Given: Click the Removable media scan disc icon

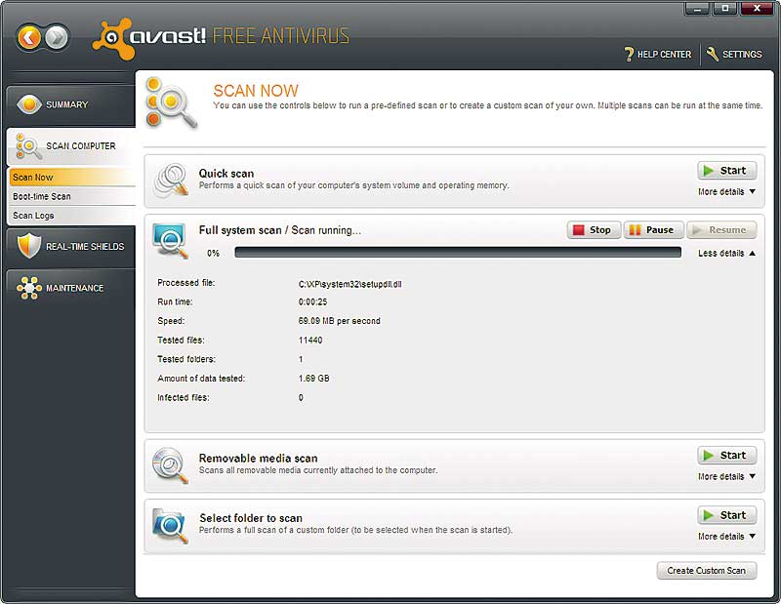Looking at the screenshot, I should (170, 465).
